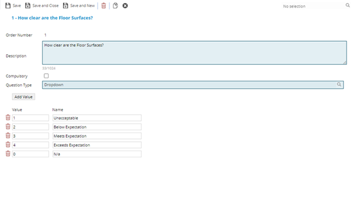Click the Save disk icon
Screen dimensions: 353x219
(8, 6)
